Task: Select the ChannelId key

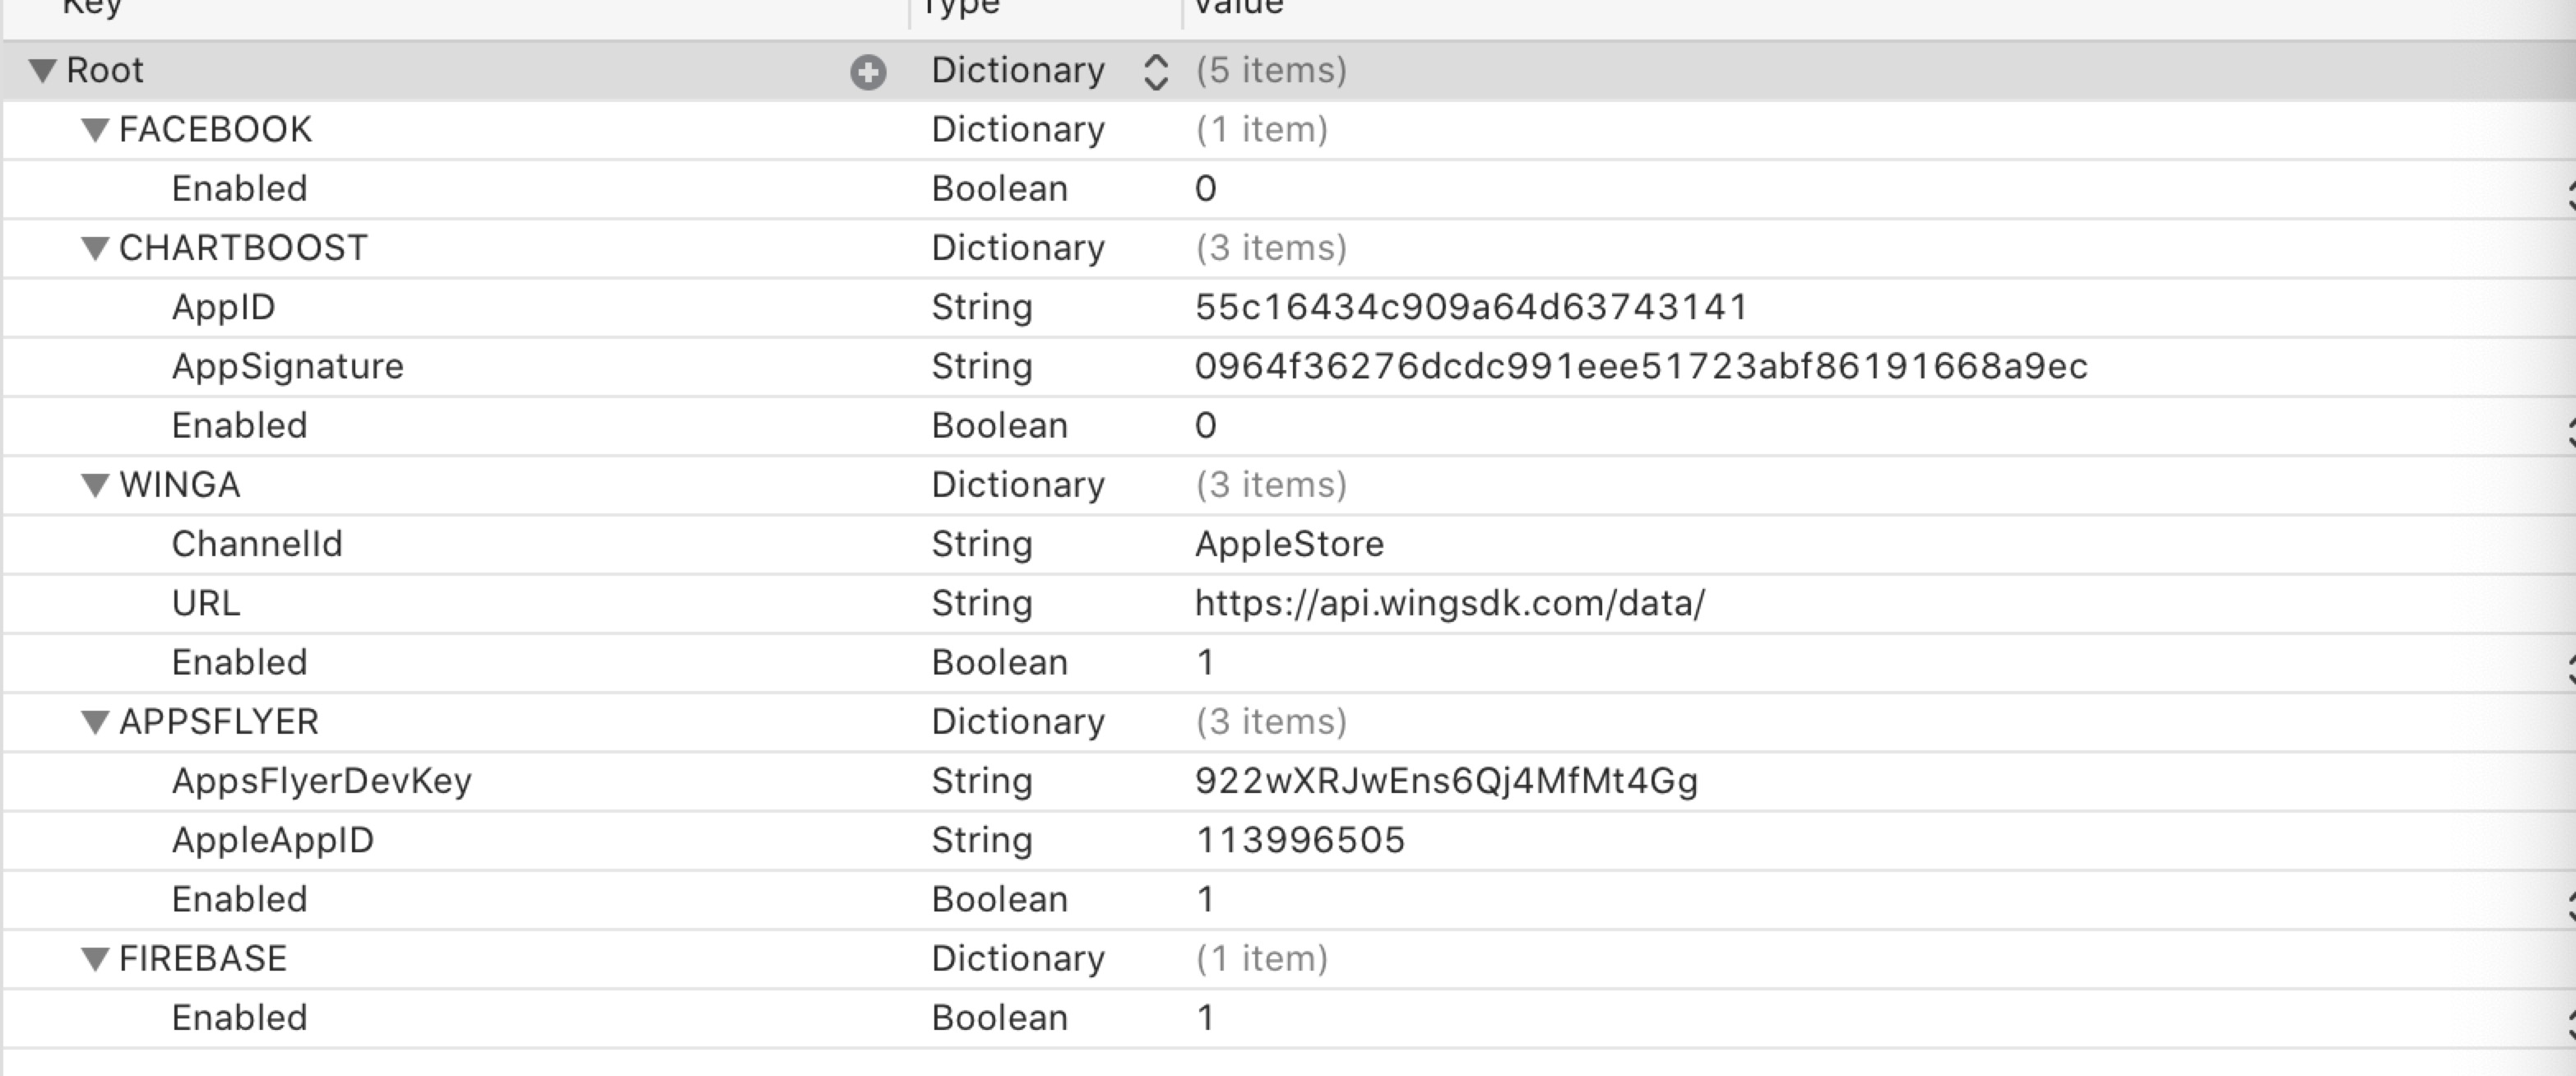Action: 257,544
